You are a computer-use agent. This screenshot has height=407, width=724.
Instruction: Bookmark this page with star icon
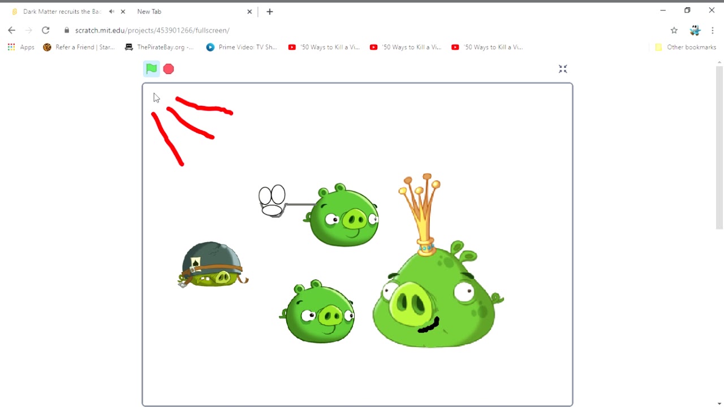coord(674,31)
